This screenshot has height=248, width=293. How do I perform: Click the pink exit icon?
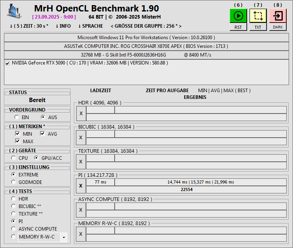(278, 16)
